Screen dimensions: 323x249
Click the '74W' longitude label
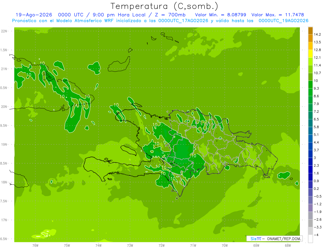99,245
